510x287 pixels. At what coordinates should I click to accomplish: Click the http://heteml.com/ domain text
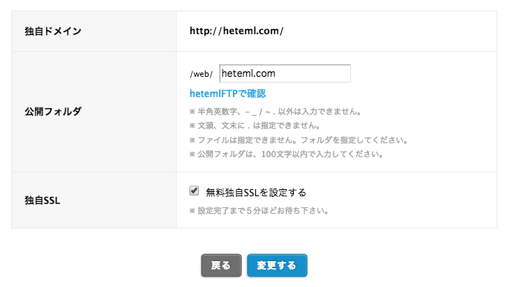pos(237,31)
